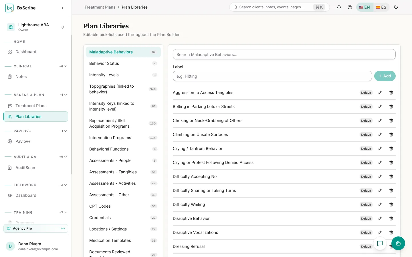Viewport: 412px width, 257px height.
Task: Collapse the sidebar with the chevron arrow
Action: [62, 8]
